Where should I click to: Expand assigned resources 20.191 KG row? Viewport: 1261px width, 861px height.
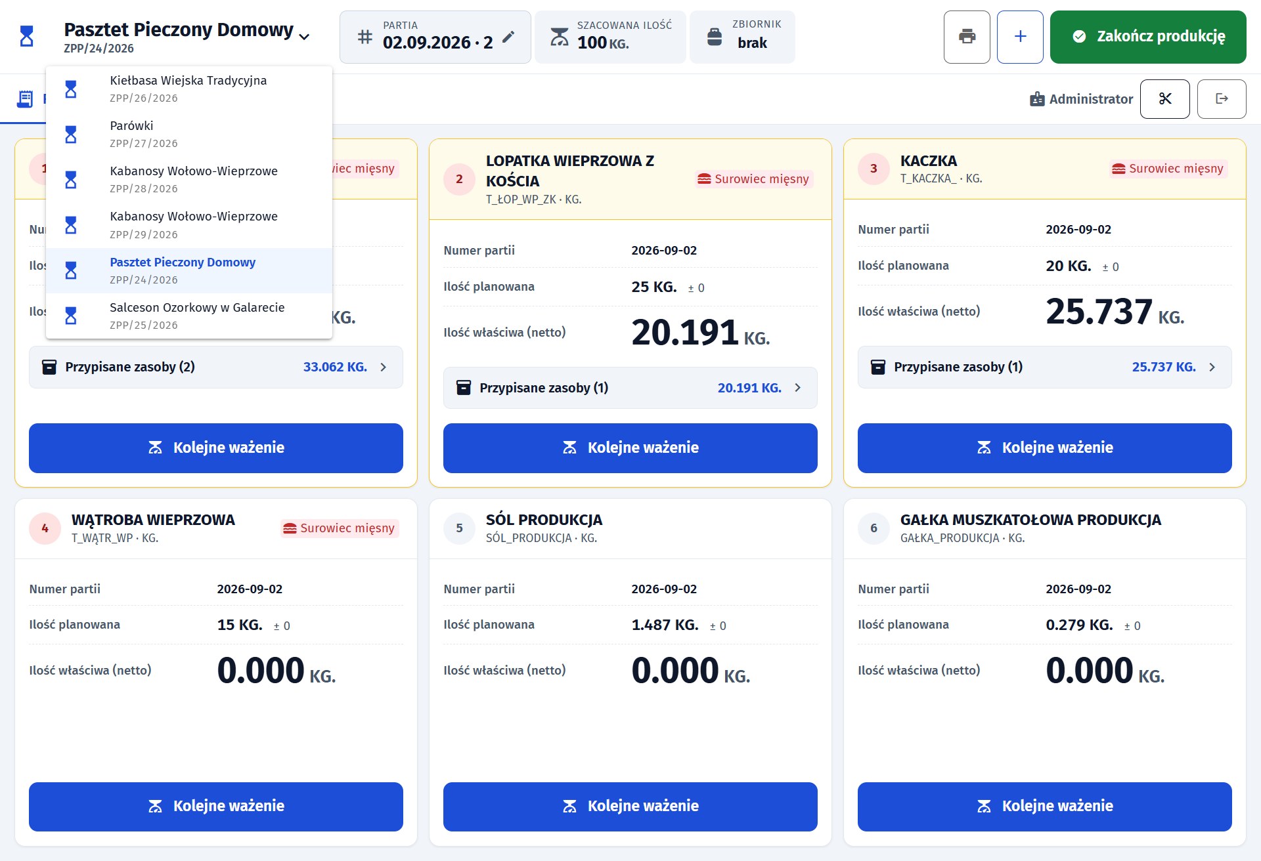coord(630,388)
